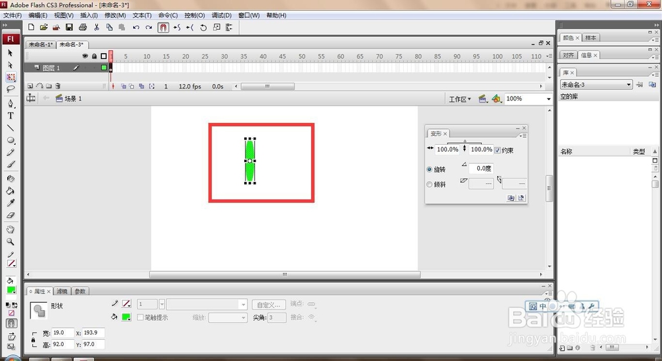Select the Oval tool
This screenshot has height=361, width=662.
coord(11,140)
